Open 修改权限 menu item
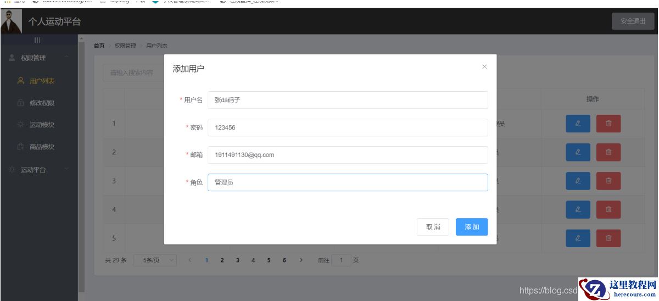659x301 pixels. [x=39, y=103]
